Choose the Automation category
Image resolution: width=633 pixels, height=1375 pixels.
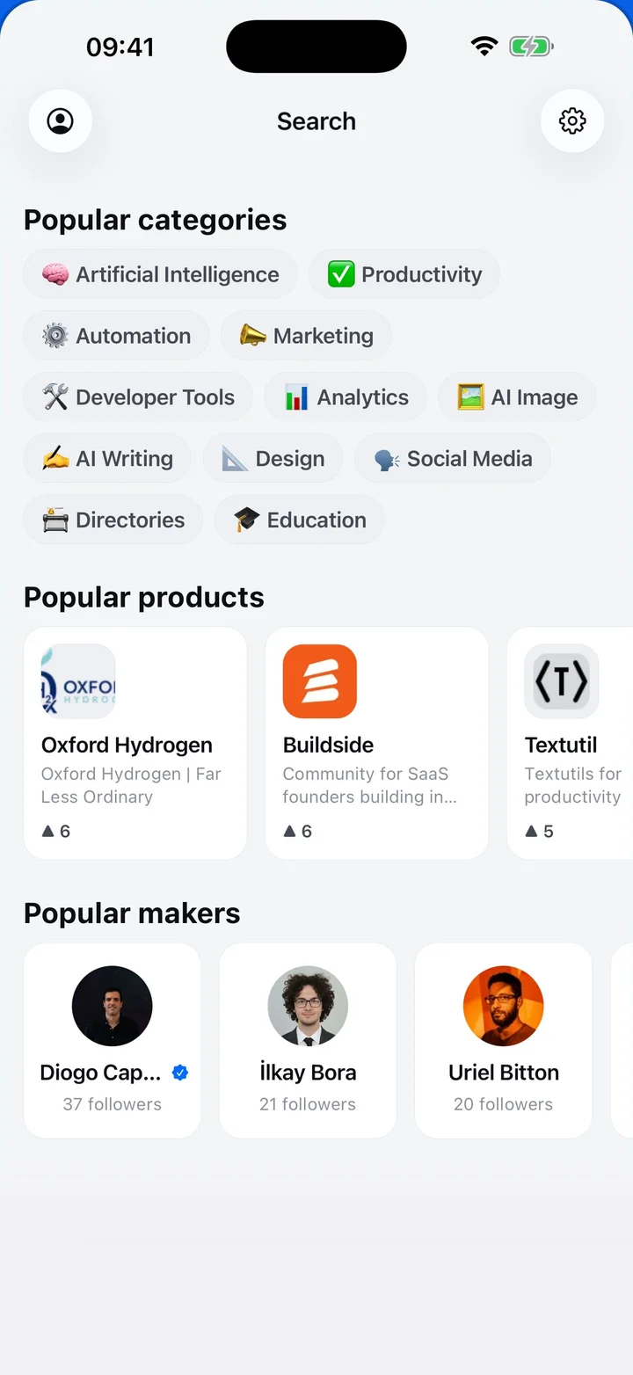pyautogui.click(x=116, y=336)
